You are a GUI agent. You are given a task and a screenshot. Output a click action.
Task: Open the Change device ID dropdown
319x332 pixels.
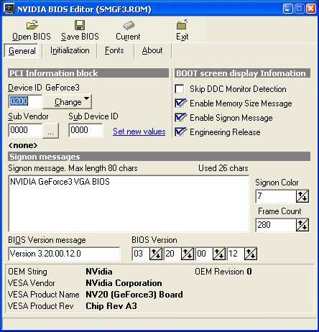click(68, 102)
